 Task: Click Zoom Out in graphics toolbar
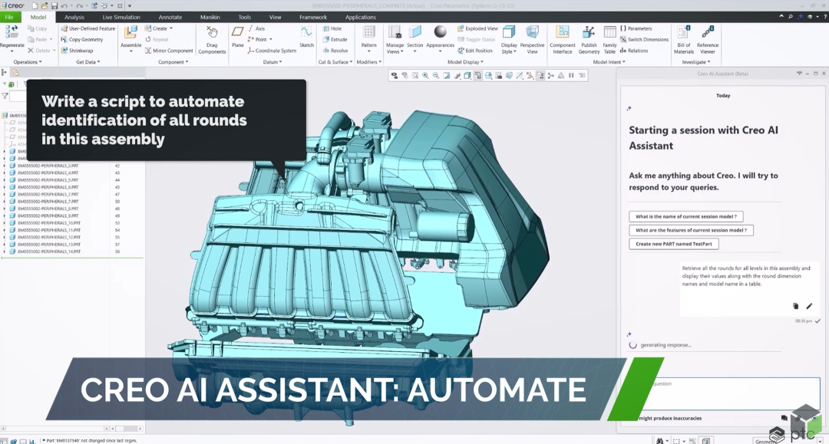point(436,75)
